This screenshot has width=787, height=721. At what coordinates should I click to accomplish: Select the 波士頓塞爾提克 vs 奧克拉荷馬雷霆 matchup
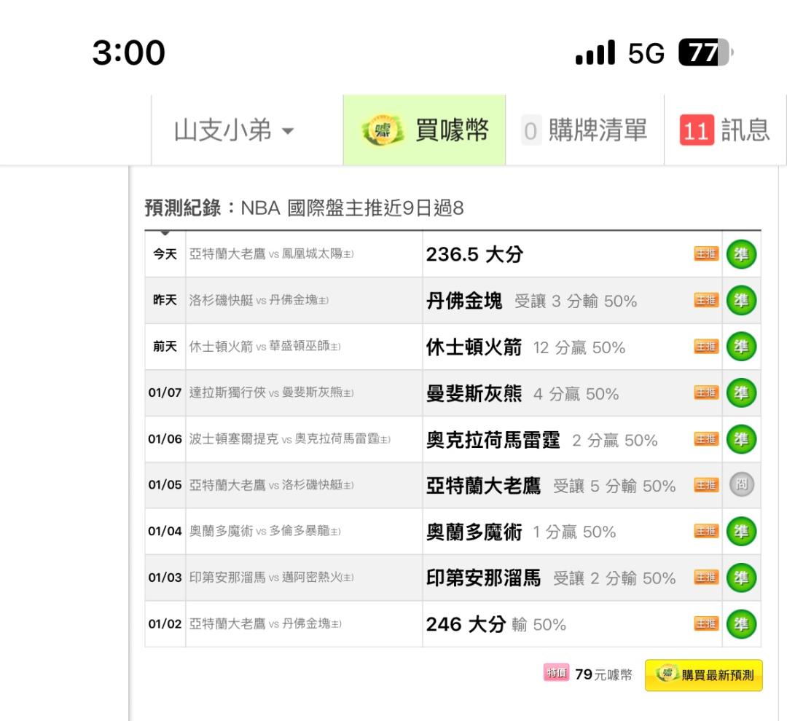point(290,439)
